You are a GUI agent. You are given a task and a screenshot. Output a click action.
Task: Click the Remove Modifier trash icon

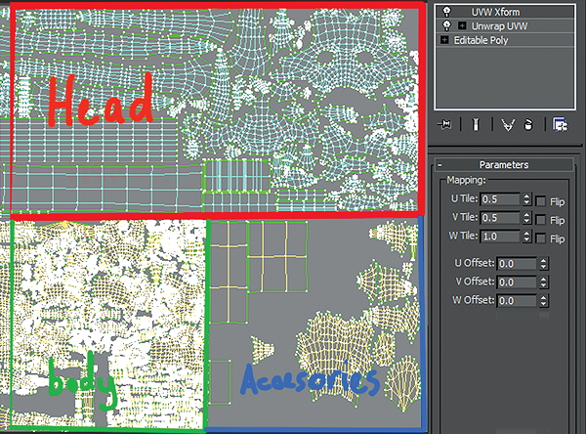point(528,125)
